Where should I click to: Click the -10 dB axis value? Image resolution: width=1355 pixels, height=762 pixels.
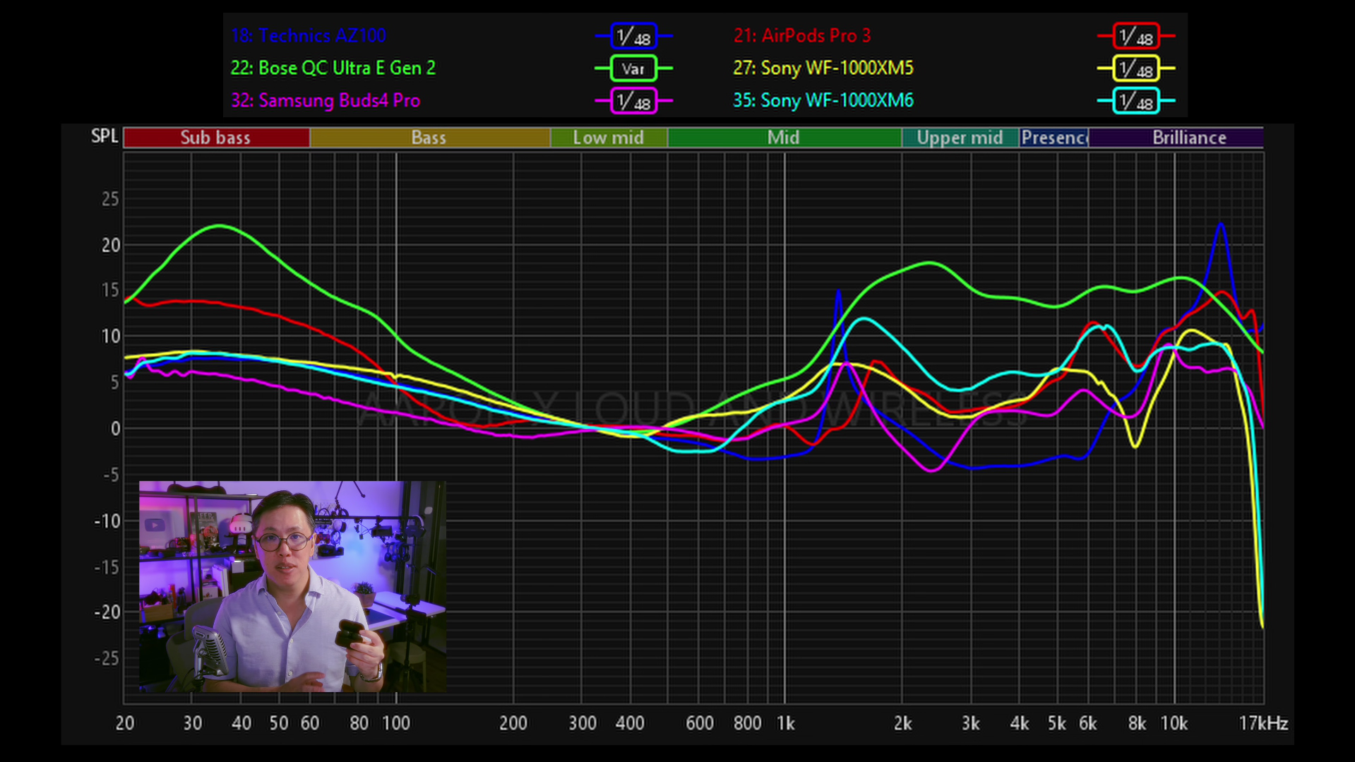(107, 521)
